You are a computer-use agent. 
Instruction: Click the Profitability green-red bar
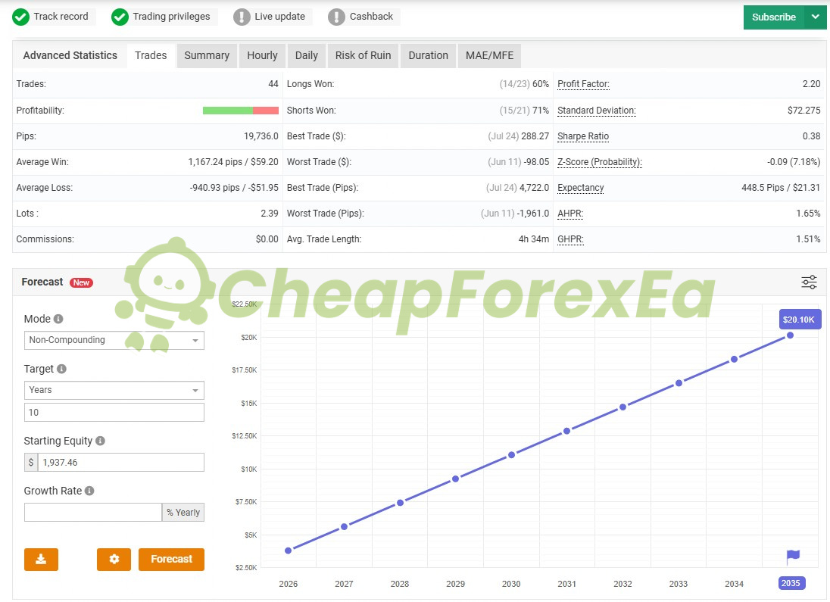[x=241, y=111]
